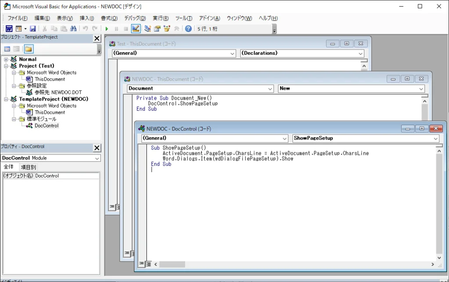Toggle Procedure View button in DocControl window

[x=142, y=264]
